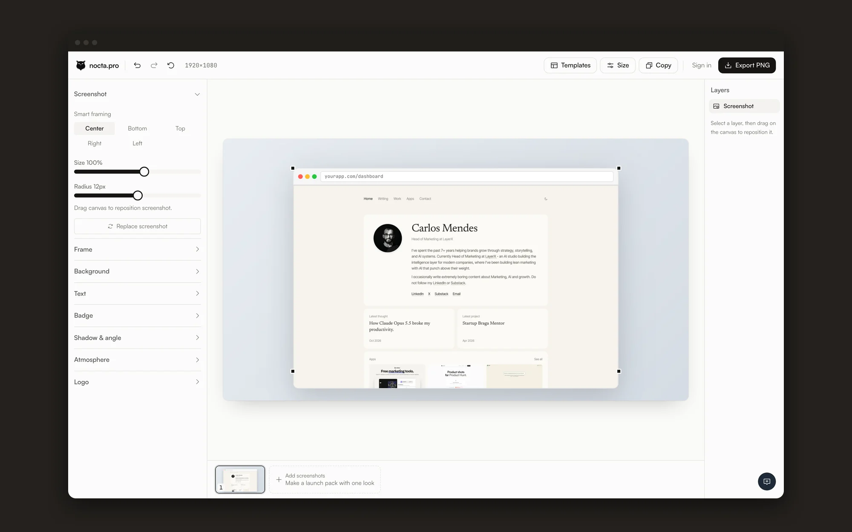Adjust the Size slider handle
Screen dimensions: 852x532
(x=144, y=172)
